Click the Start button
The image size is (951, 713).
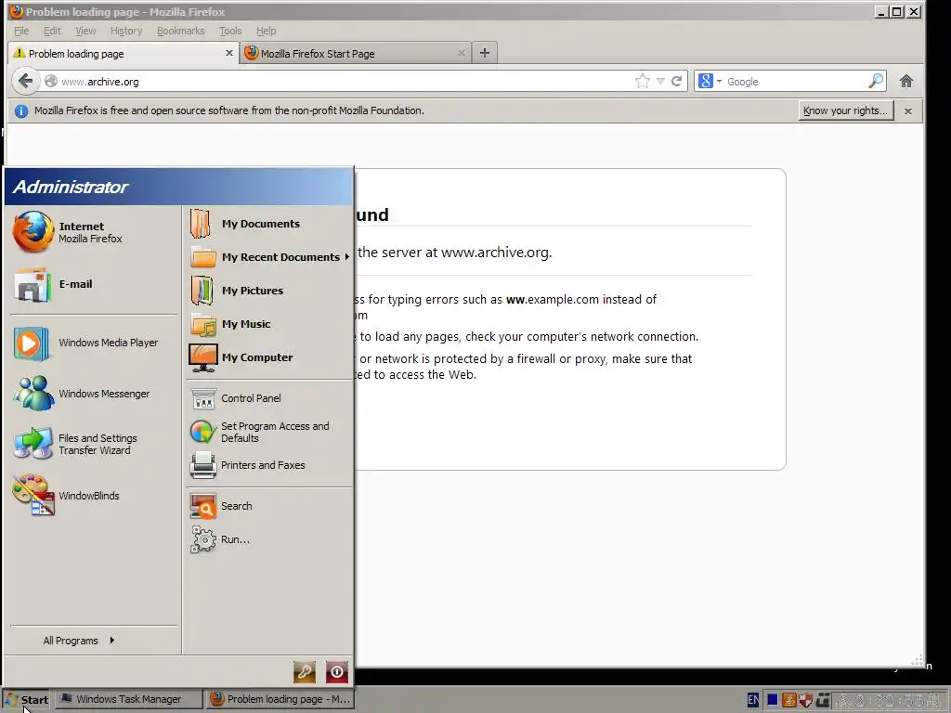tap(27, 699)
